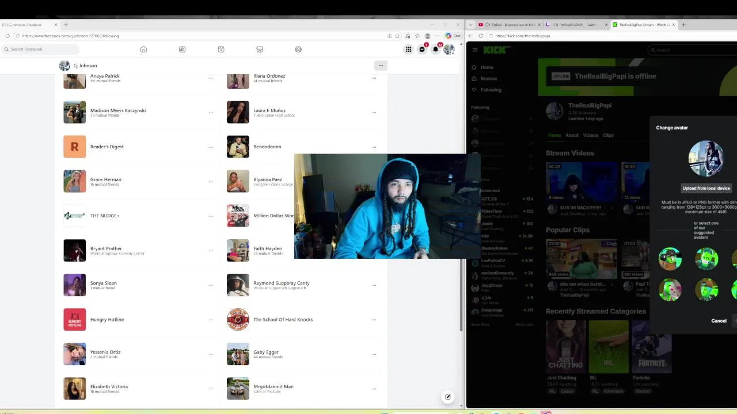Image resolution: width=737 pixels, height=414 pixels.
Task: Open new tab in Facebook browser window
Action: coord(66,25)
